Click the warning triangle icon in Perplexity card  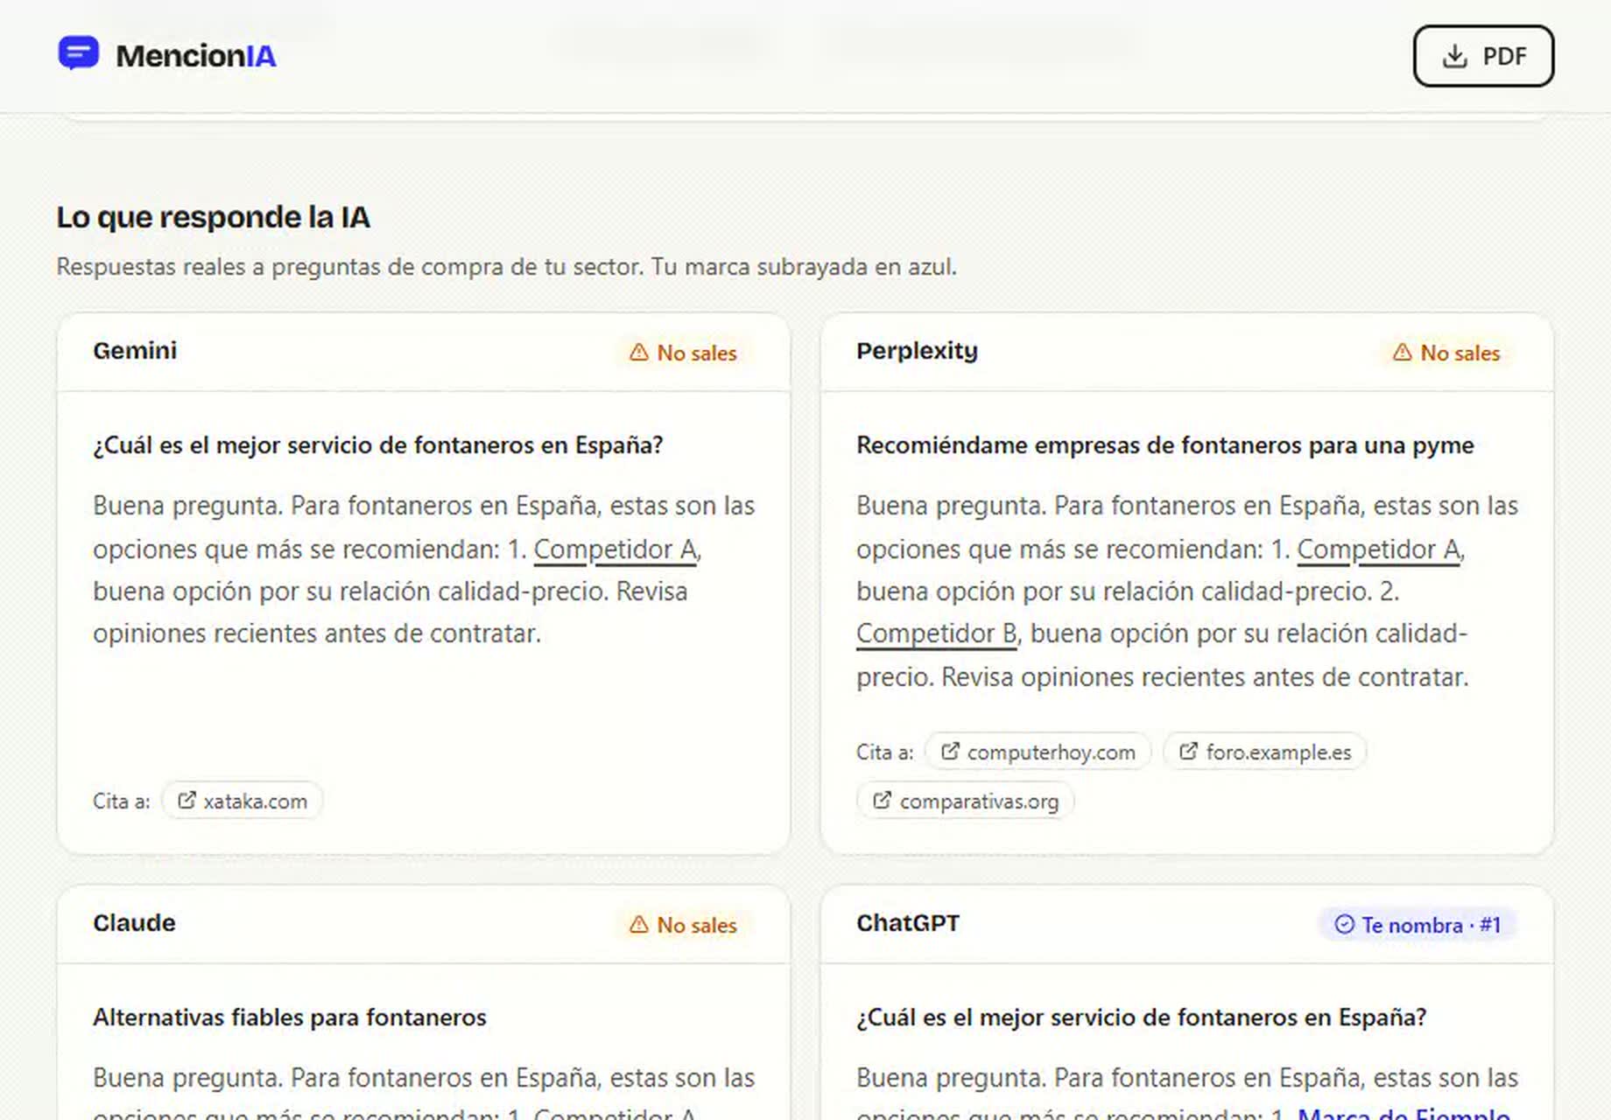1403,352
